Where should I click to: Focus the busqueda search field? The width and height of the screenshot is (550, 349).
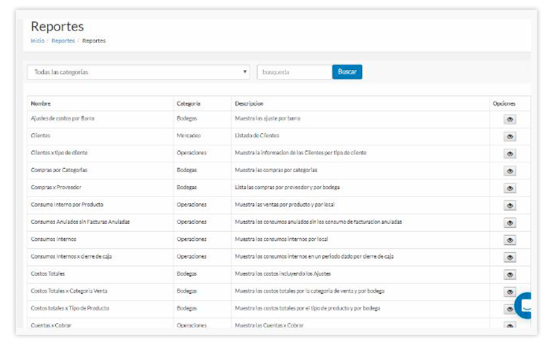294,72
